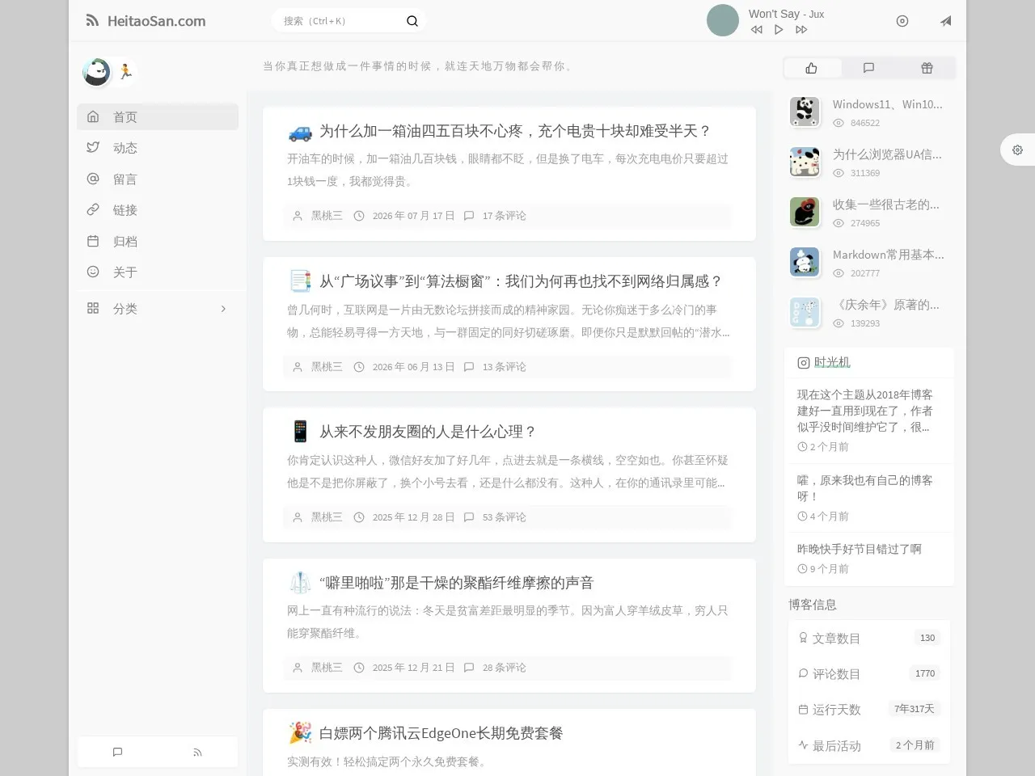
Task: Open article 从来不发朋友圈的人是什么心理
Action: point(428,431)
